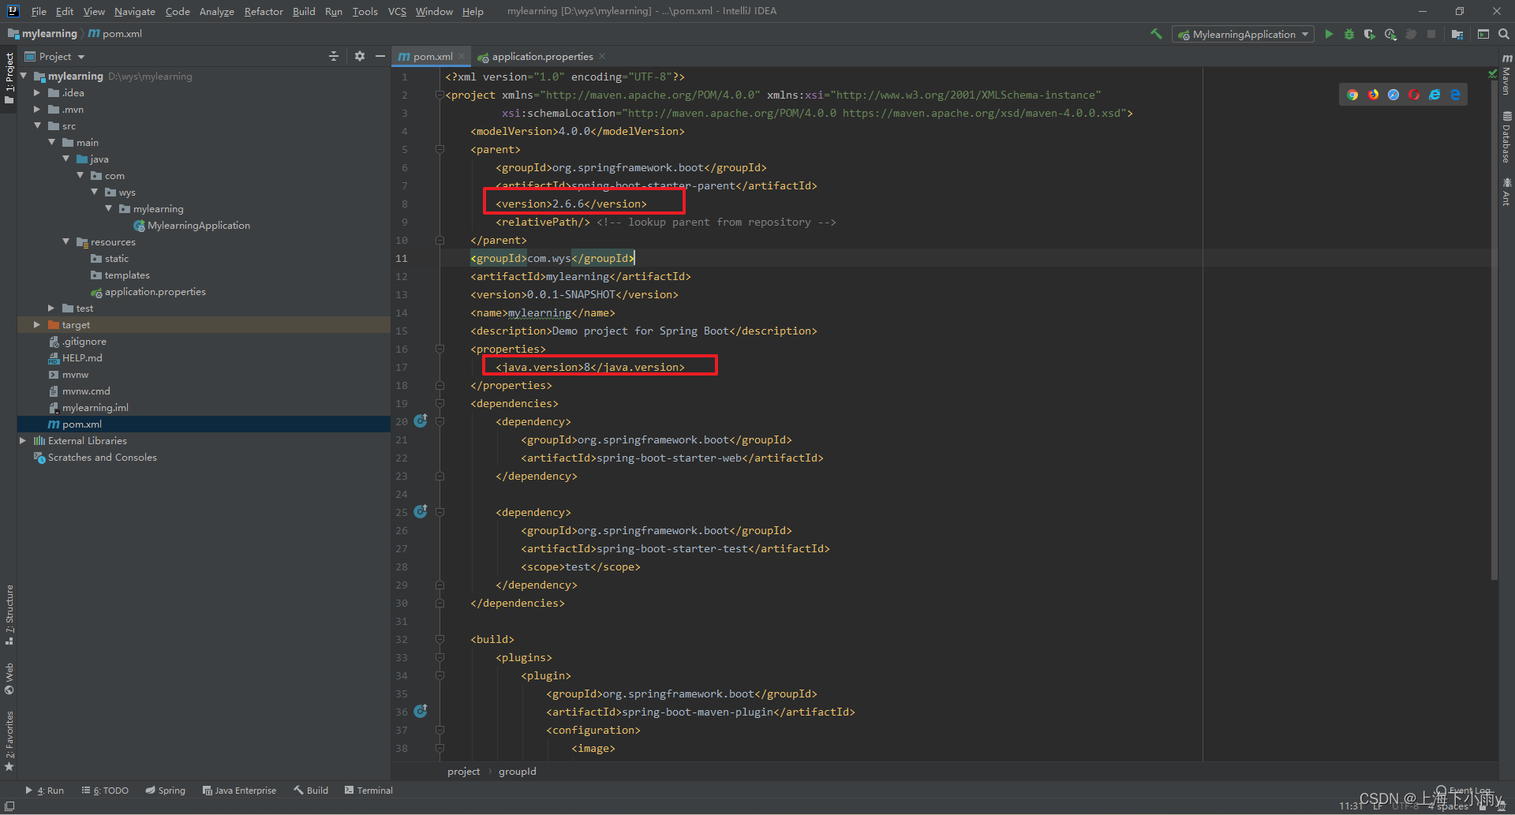Fold the parent block at line 5
1515x815 pixels.
point(440,149)
